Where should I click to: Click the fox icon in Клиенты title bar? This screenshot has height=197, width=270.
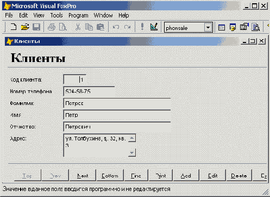coord(10,41)
